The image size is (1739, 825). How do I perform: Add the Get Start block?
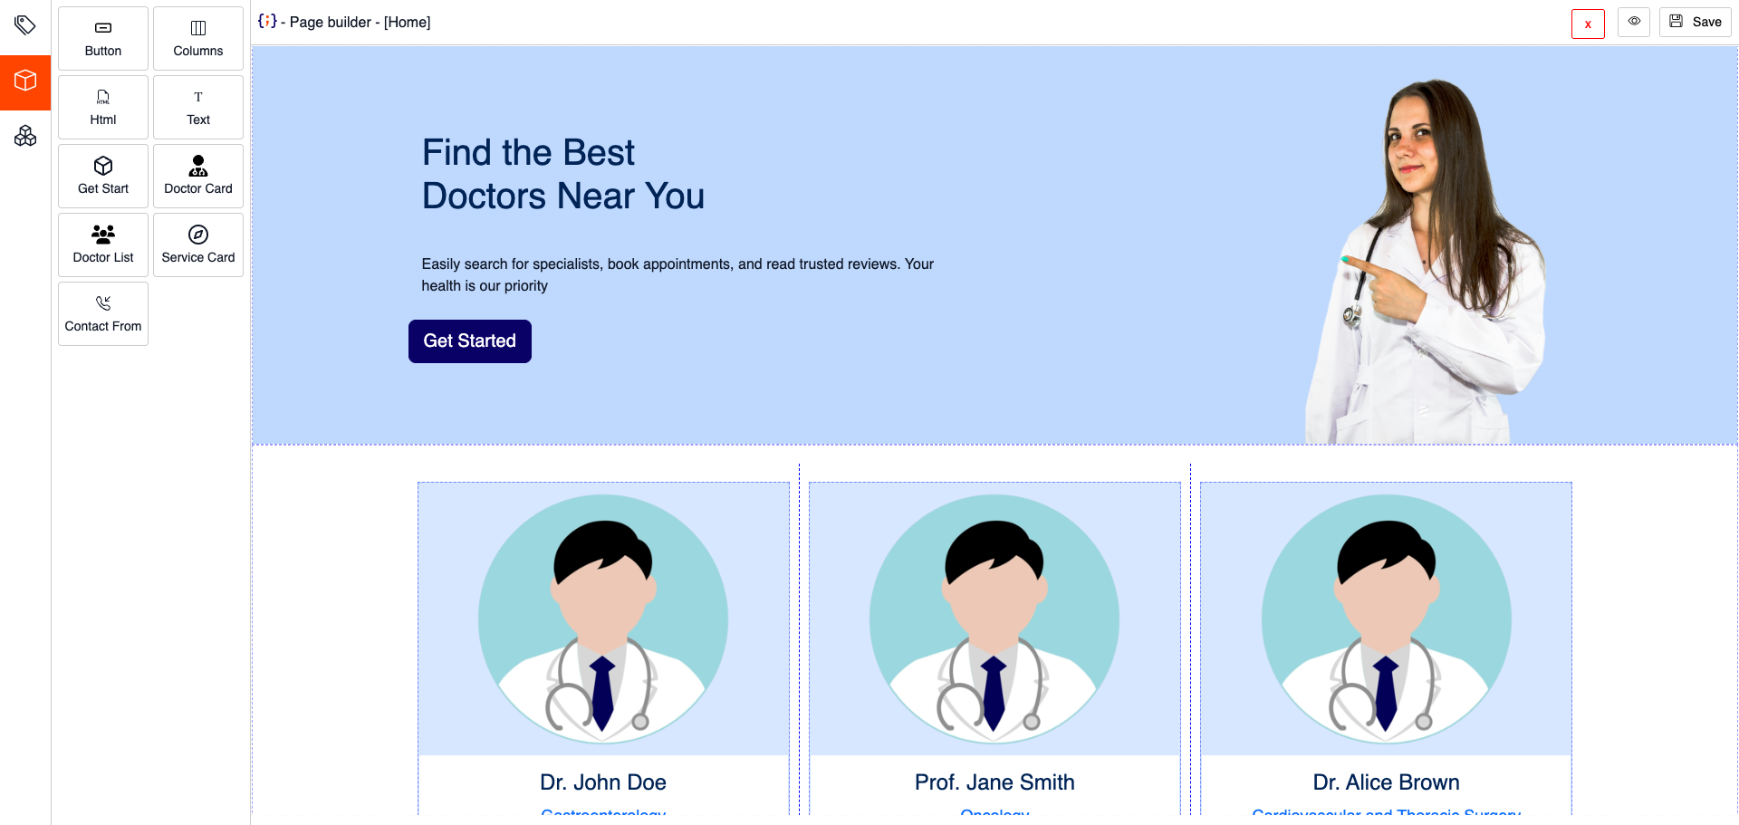[103, 176]
